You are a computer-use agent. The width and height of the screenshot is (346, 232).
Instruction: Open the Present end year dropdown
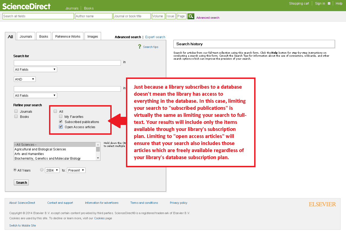[x=76, y=170]
